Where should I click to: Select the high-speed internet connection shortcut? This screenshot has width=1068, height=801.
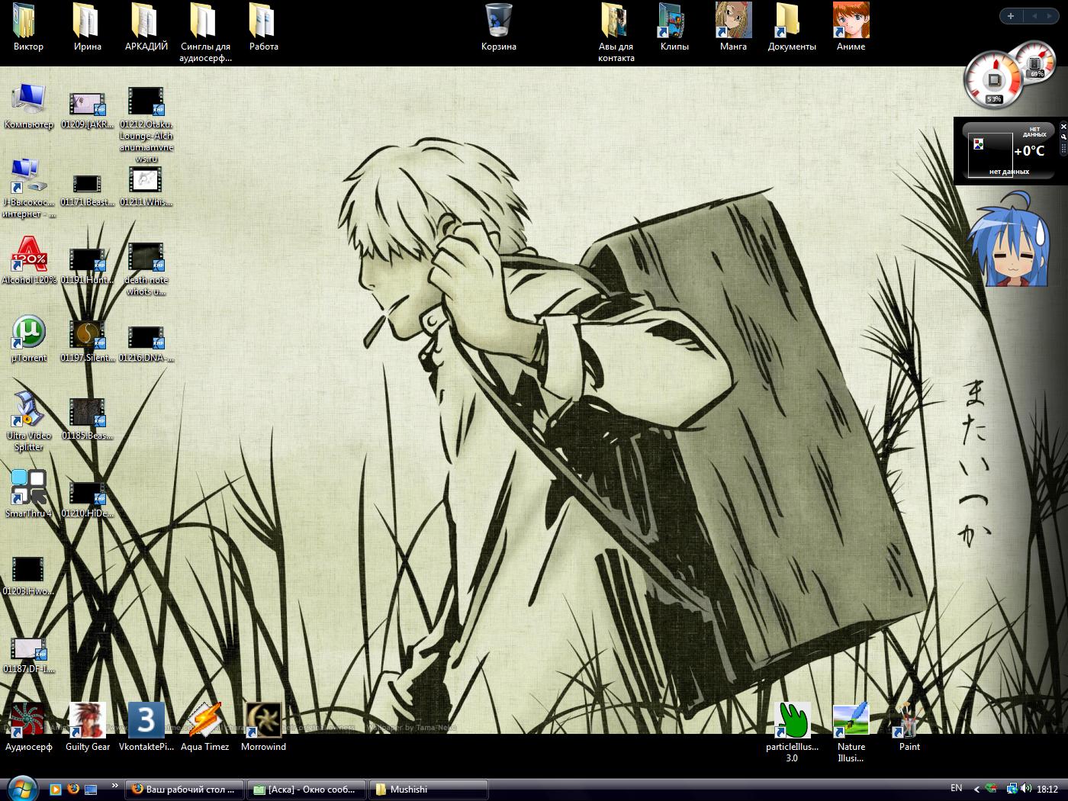pyautogui.click(x=28, y=188)
